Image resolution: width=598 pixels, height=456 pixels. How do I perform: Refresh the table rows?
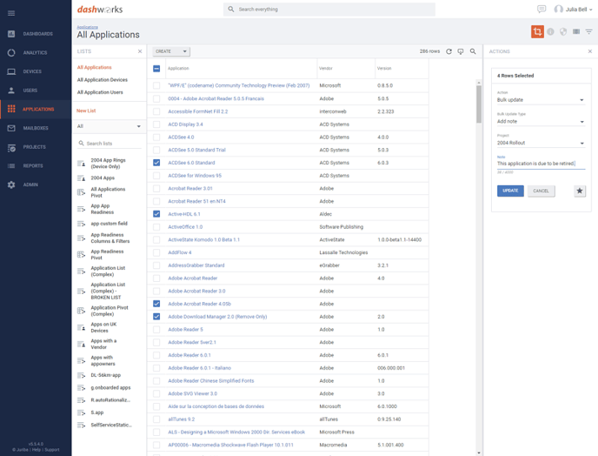(x=448, y=51)
